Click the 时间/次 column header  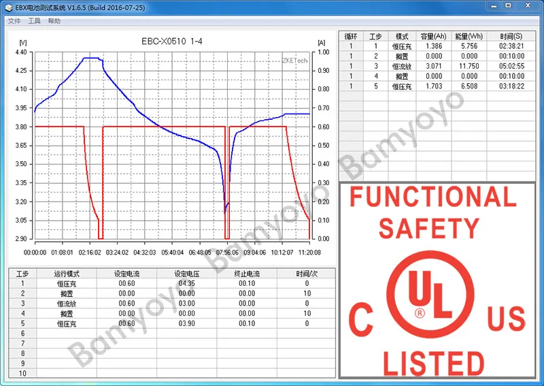point(307,274)
